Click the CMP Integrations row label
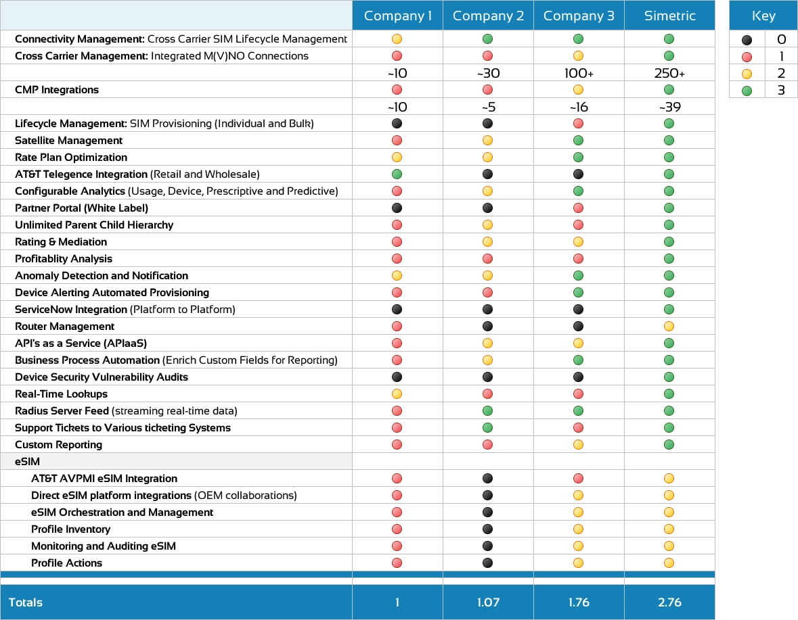Image resolution: width=798 pixels, height=620 pixels. point(57,90)
